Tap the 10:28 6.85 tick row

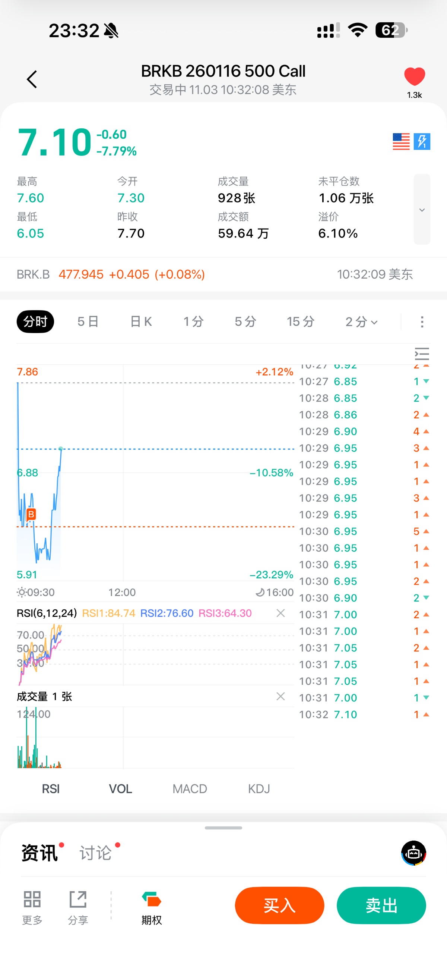[364, 398]
